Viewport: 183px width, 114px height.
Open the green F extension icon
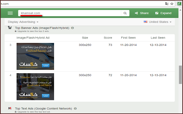[x=179, y=4]
